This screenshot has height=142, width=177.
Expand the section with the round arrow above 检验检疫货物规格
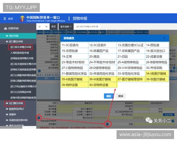click(39, 118)
